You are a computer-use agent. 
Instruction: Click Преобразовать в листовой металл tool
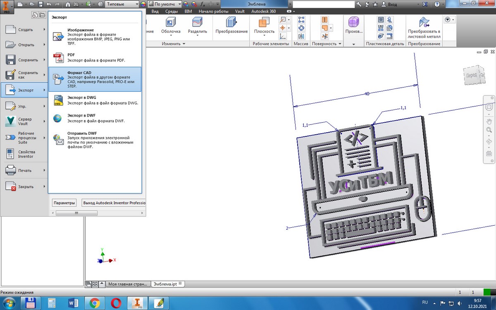coord(424,28)
